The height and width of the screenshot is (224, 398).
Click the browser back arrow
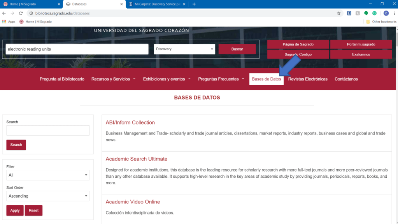4,13
